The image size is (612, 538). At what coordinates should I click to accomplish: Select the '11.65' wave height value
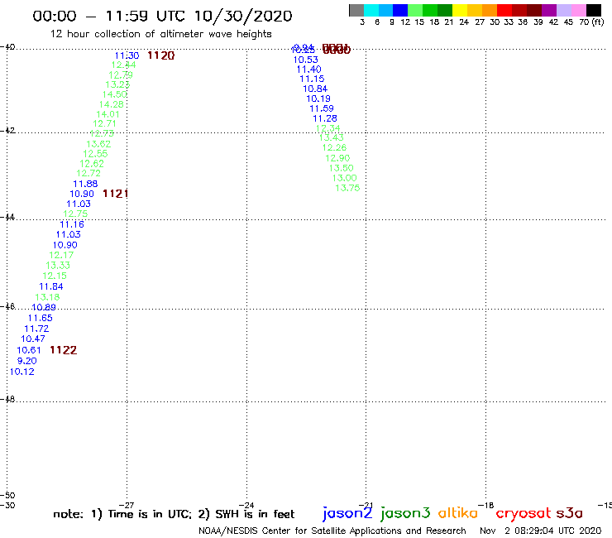[x=40, y=319]
